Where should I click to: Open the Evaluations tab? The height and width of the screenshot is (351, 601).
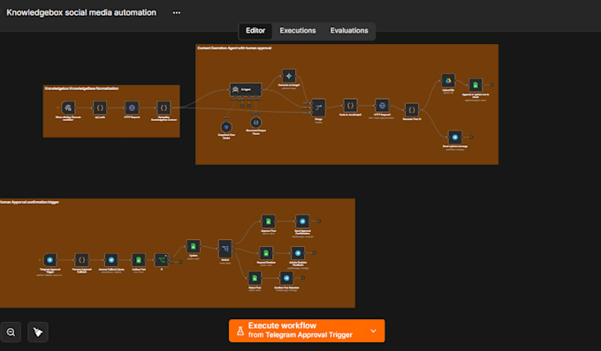(x=349, y=31)
